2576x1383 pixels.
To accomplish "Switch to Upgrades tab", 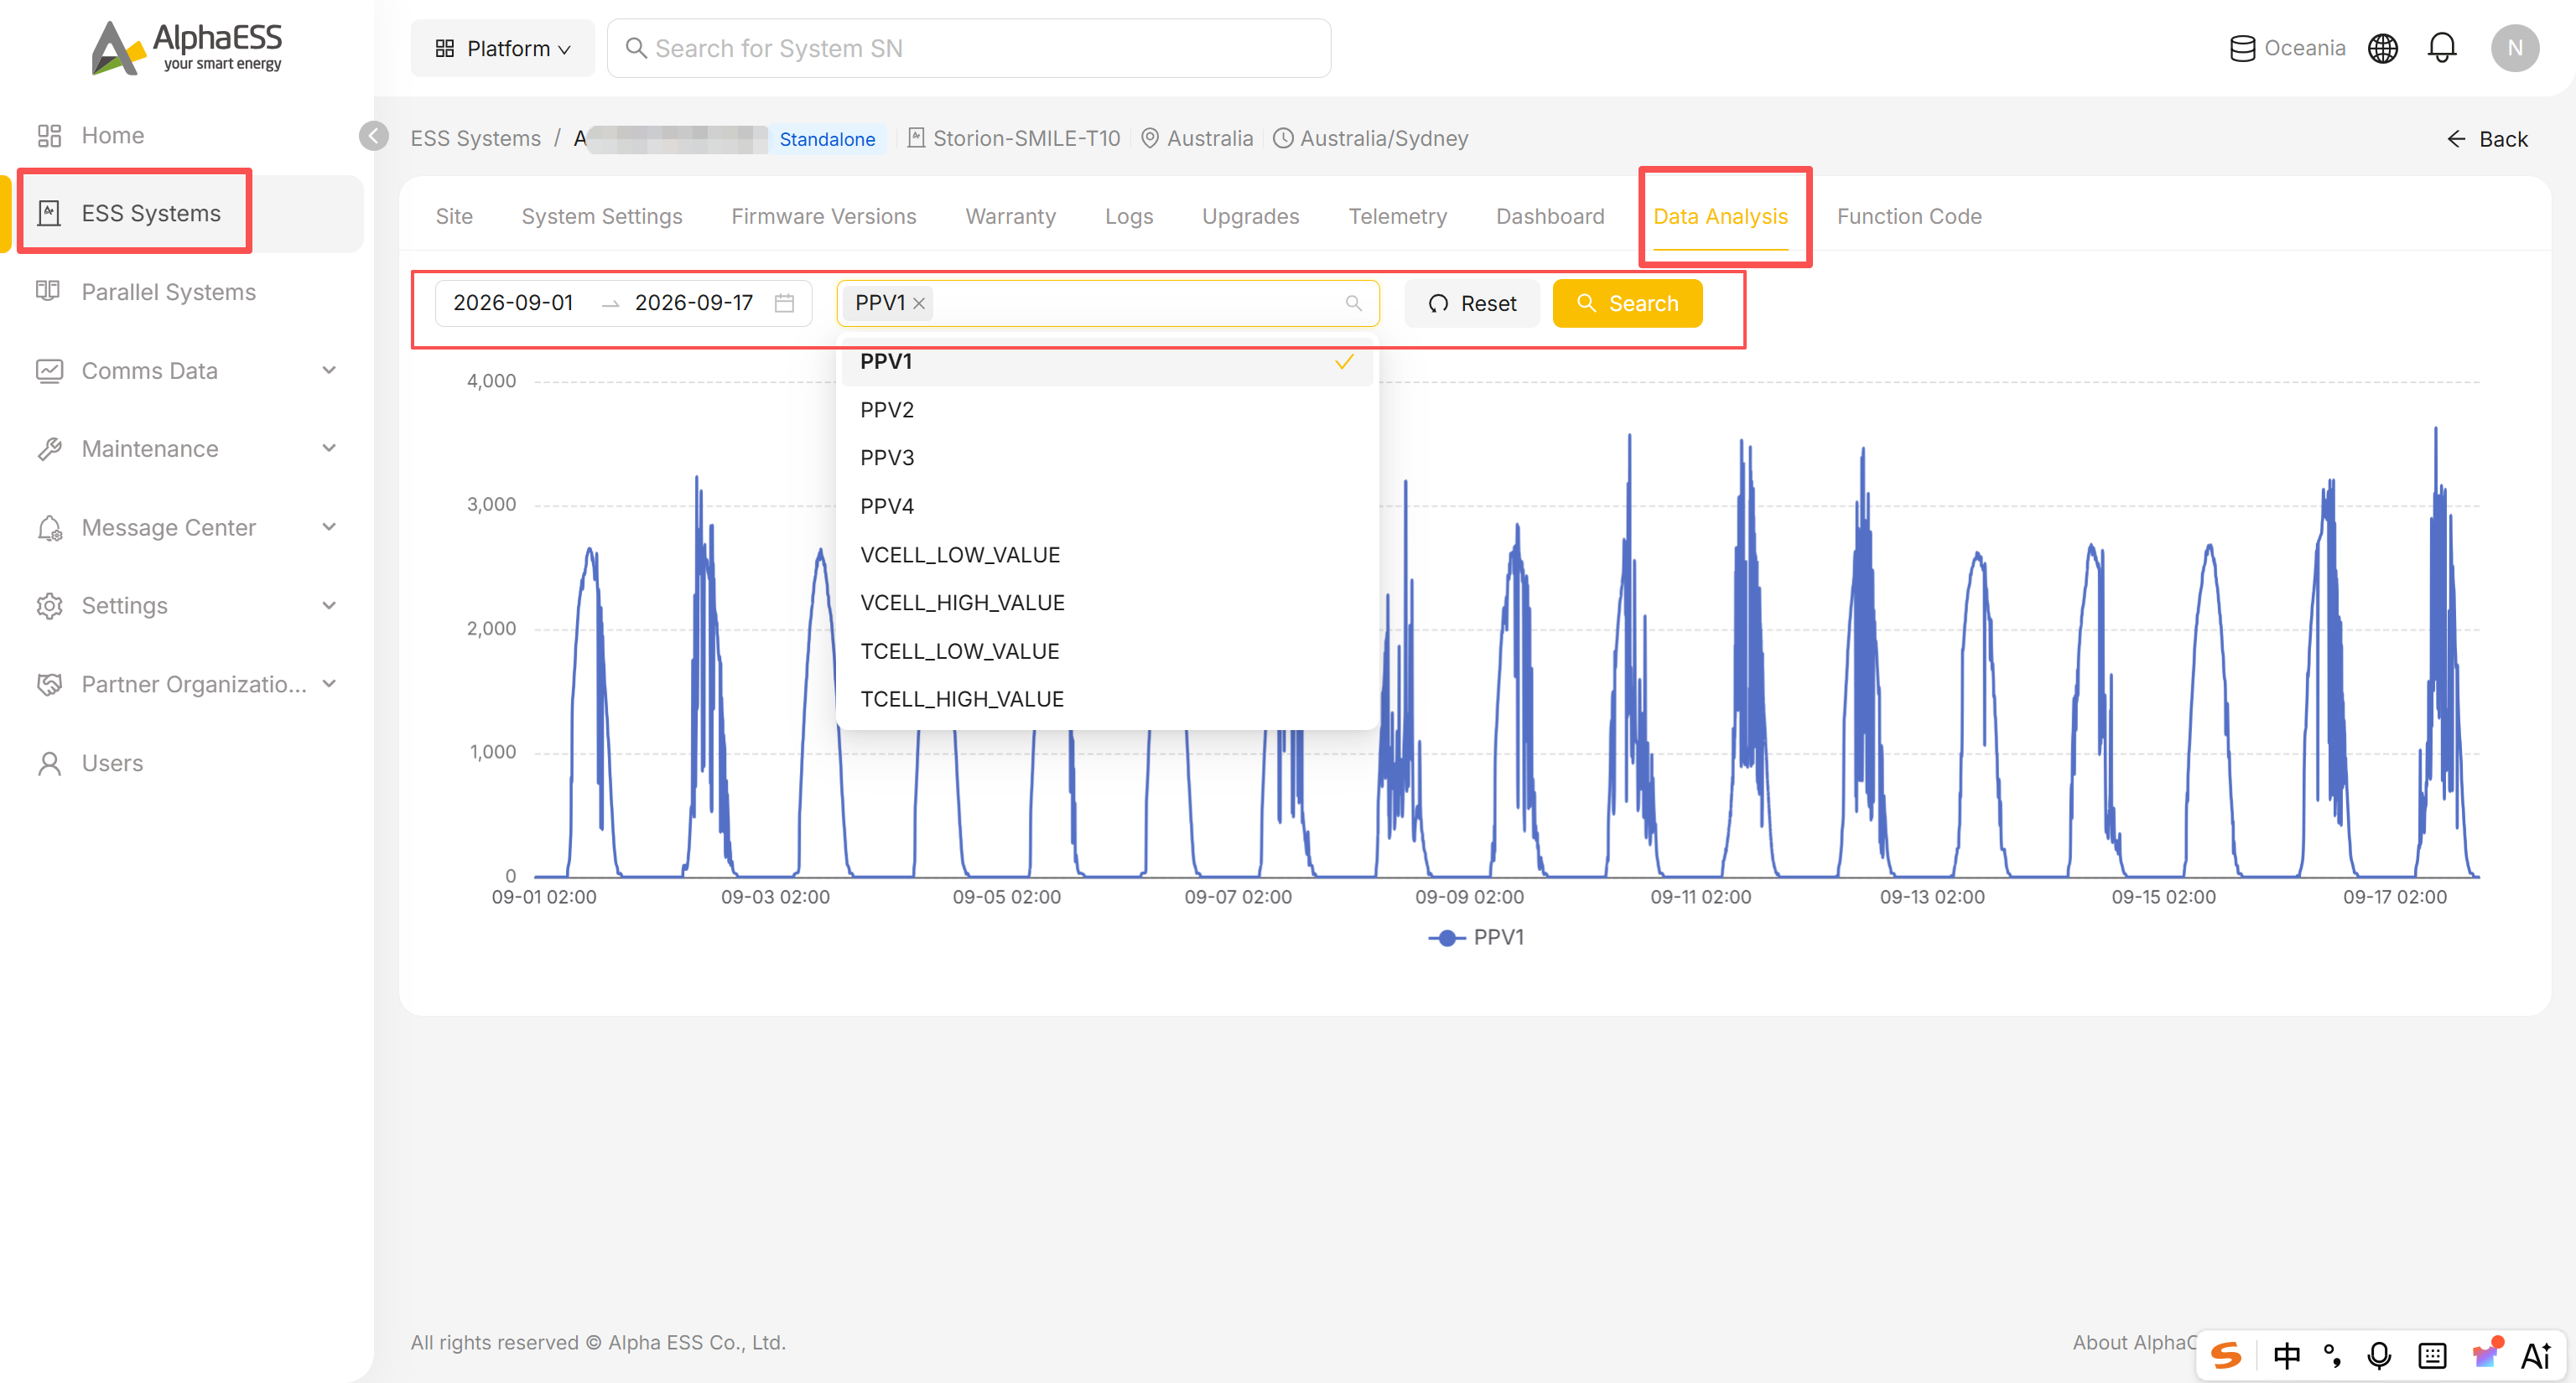I will click(1250, 217).
